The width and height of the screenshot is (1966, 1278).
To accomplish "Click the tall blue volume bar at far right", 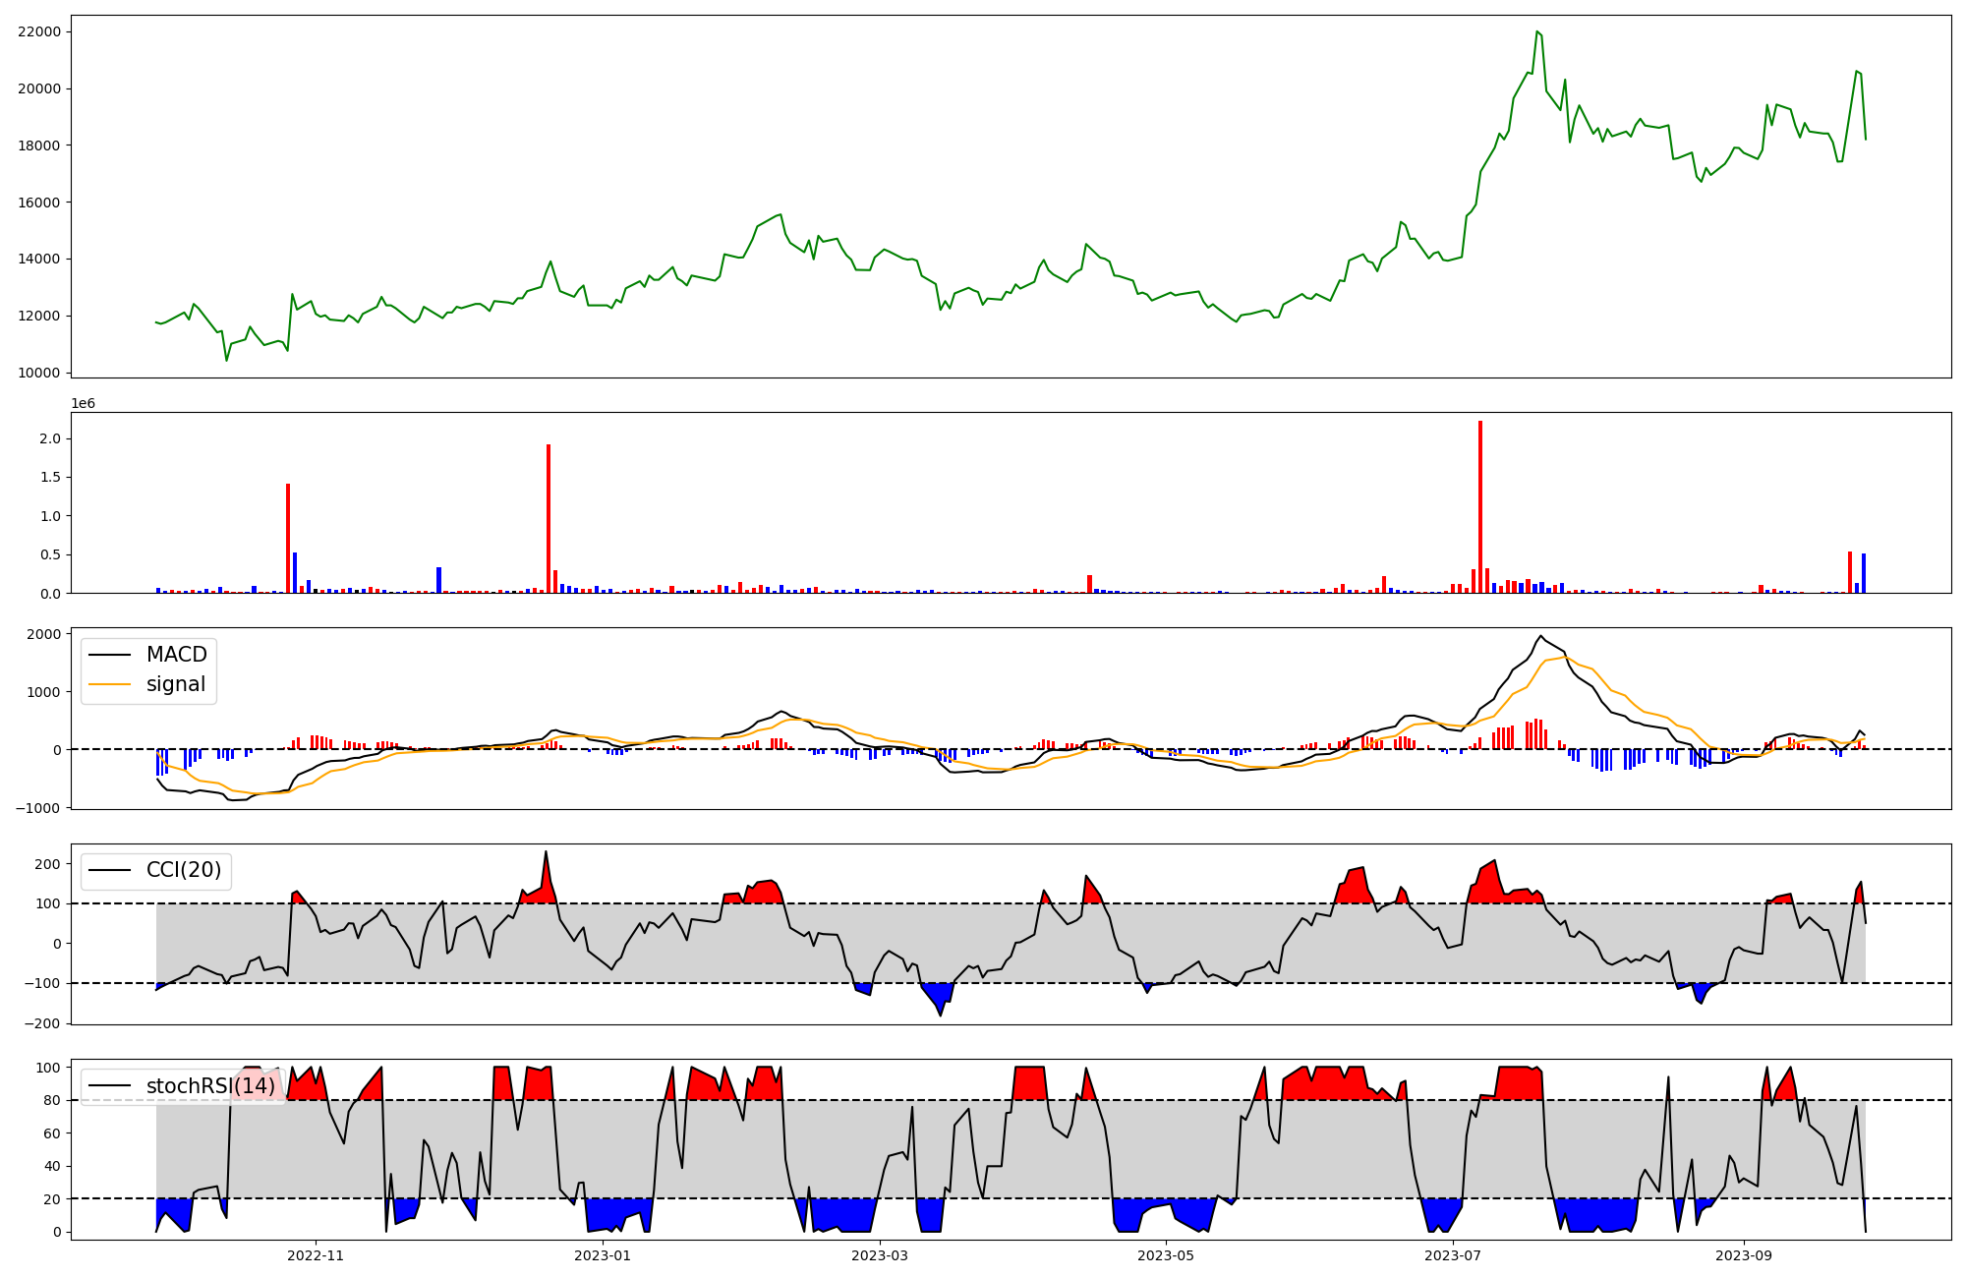I will point(1864,573).
